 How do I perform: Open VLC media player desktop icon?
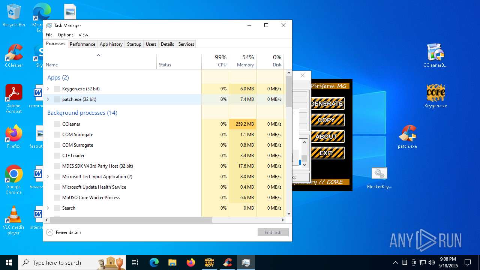(14, 220)
